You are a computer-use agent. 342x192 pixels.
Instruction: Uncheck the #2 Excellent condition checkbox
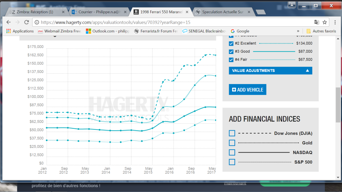coord(231,44)
